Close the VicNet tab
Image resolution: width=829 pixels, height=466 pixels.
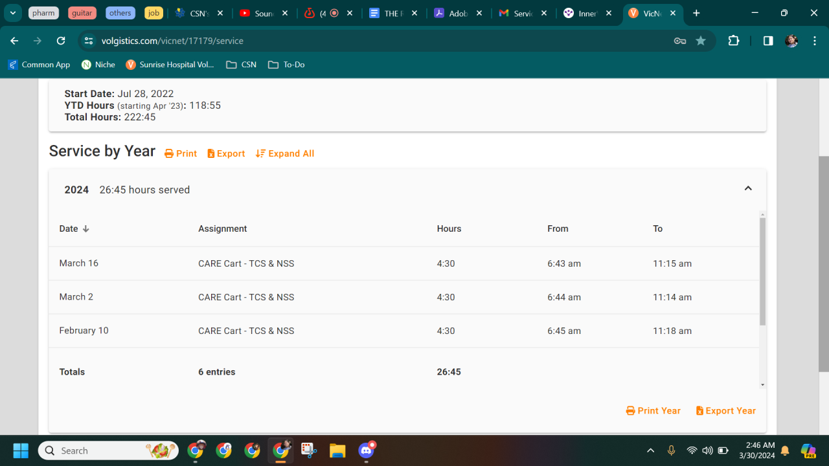click(x=674, y=13)
